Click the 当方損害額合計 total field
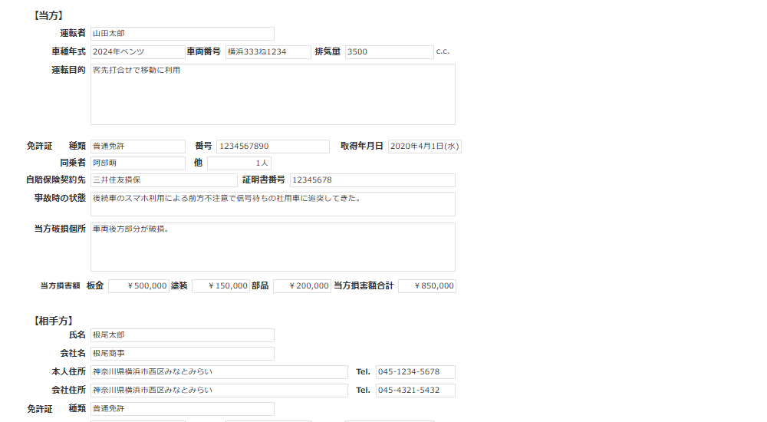The height and width of the screenshot is (422, 767). (426, 286)
